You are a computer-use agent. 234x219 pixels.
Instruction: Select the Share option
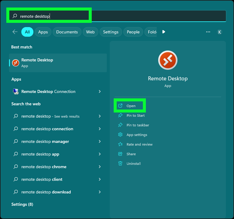coord(131,154)
